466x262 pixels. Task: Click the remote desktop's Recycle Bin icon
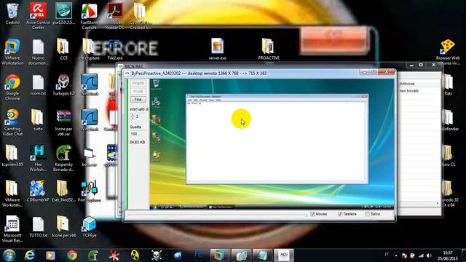157,84
